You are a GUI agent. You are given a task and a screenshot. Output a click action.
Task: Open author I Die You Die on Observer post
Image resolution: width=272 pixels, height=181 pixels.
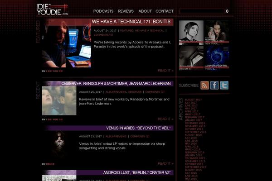[x=54, y=119]
